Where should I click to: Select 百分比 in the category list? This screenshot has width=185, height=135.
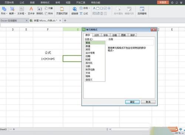coord(95,63)
